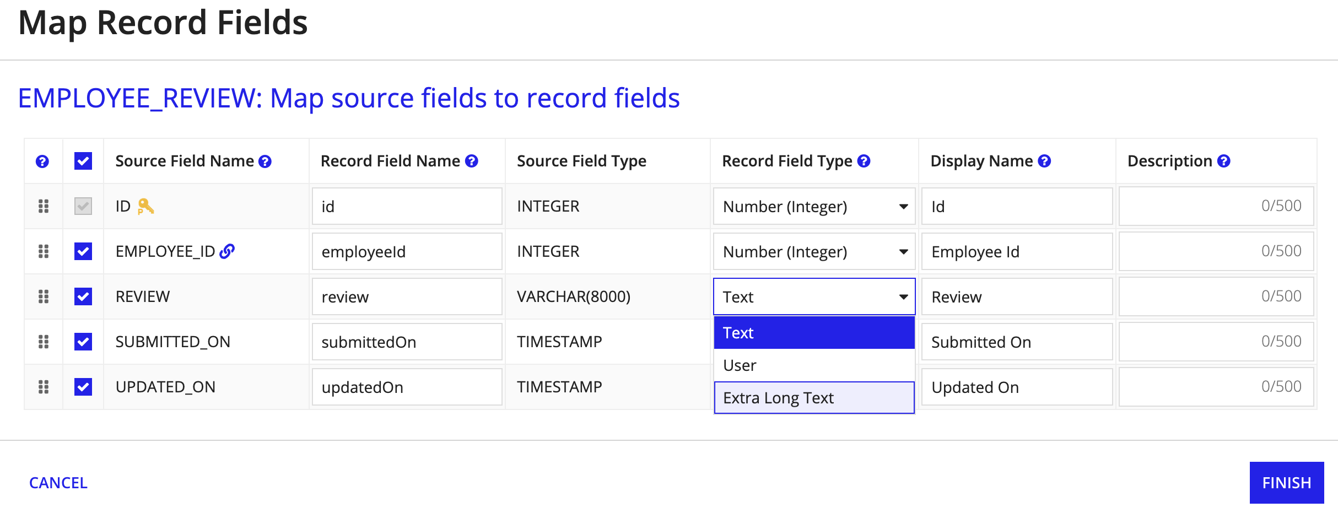The width and height of the screenshot is (1338, 518).
Task: Click the updatedOn record field name input
Action: [x=407, y=387]
